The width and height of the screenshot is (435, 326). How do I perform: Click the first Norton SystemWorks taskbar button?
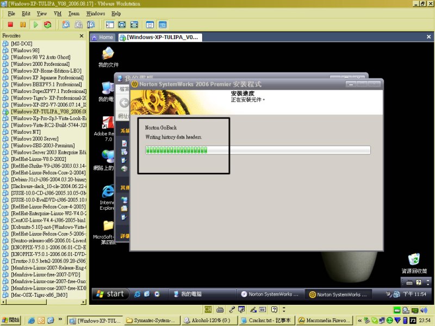coord(270,294)
